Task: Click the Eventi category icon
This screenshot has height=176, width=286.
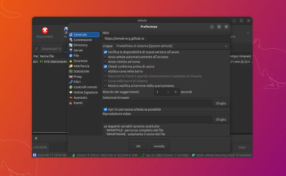Action: pos(71,103)
